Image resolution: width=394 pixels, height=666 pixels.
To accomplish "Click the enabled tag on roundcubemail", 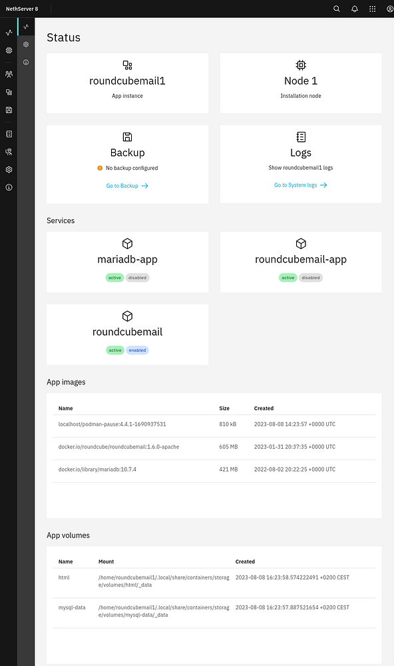I will [137, 350].
